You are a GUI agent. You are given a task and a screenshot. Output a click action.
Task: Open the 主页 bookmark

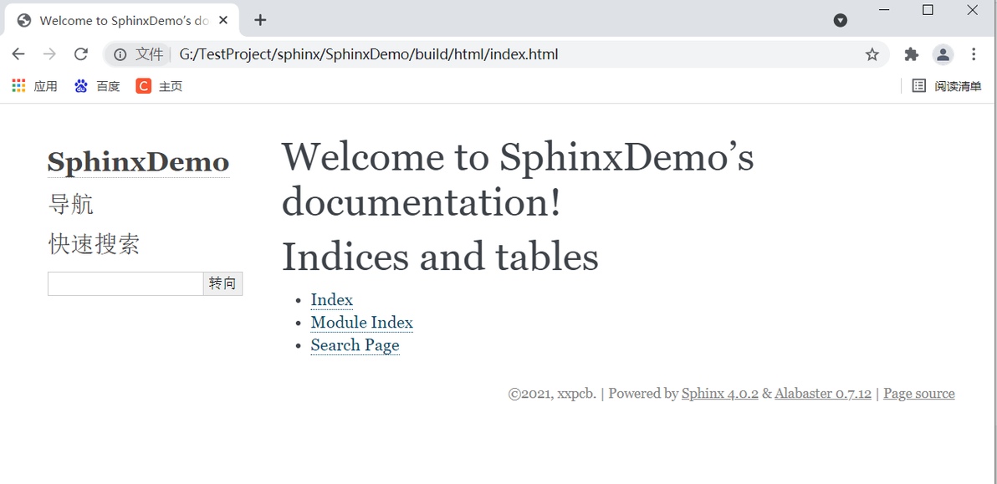(159, 86)
